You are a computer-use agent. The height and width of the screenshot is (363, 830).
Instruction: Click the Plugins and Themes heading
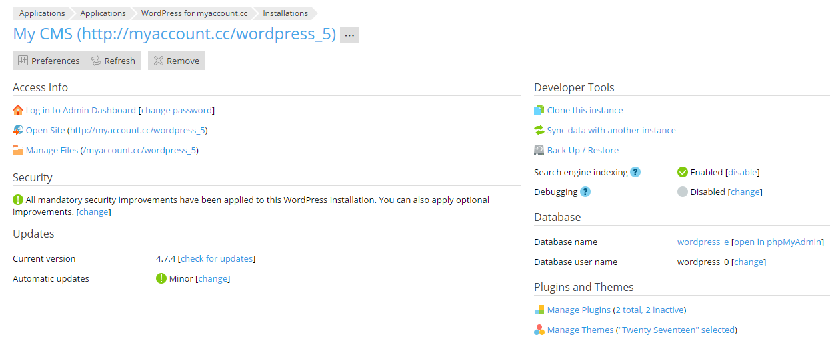tap(584, 287)
